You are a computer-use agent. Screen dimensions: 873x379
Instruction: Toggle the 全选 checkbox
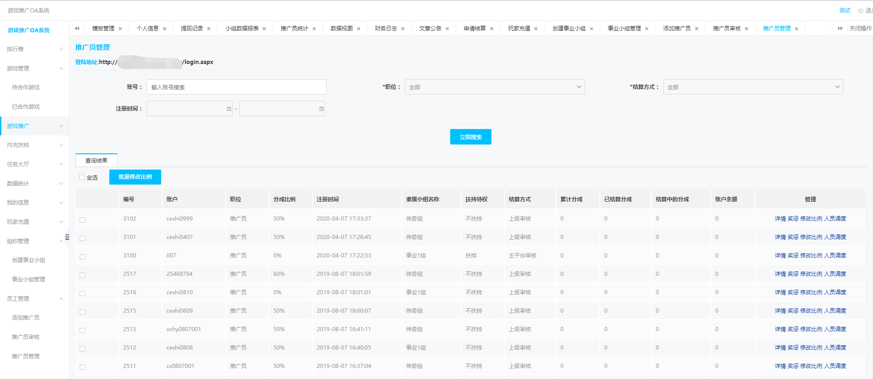tap(82, 177)
